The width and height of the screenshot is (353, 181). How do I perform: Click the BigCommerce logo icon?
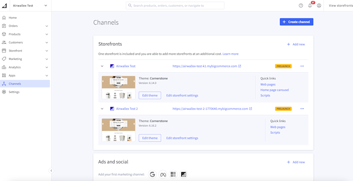coord(4,6)
